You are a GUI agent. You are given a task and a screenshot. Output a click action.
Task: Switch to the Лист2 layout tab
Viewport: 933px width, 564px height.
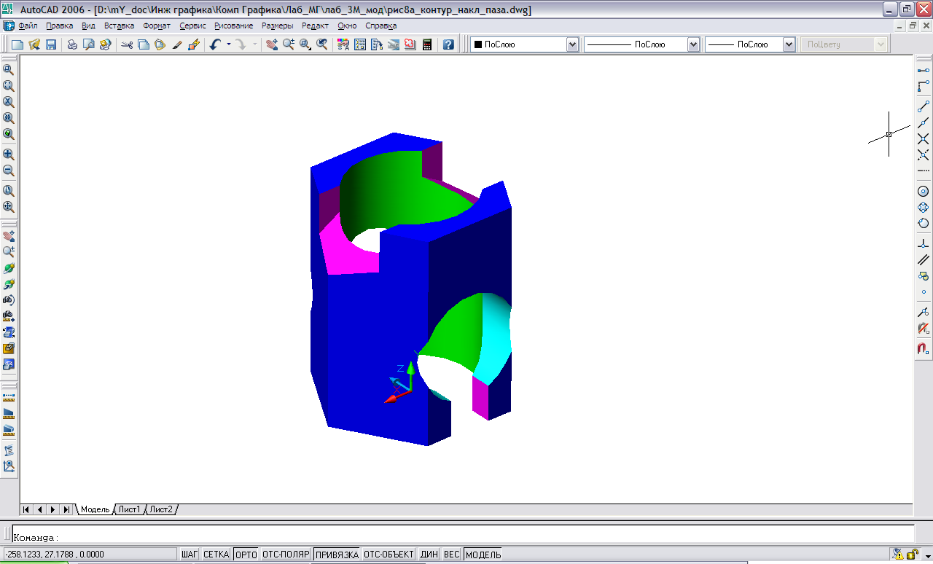pos(162,509)
